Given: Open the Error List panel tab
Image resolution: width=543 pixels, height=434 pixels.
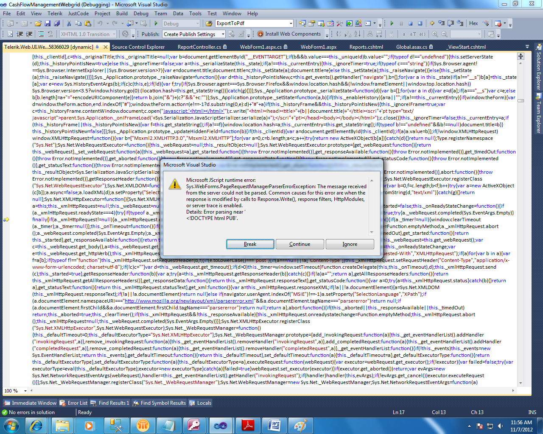Looking at the screenshot, I should coord(74,403).
